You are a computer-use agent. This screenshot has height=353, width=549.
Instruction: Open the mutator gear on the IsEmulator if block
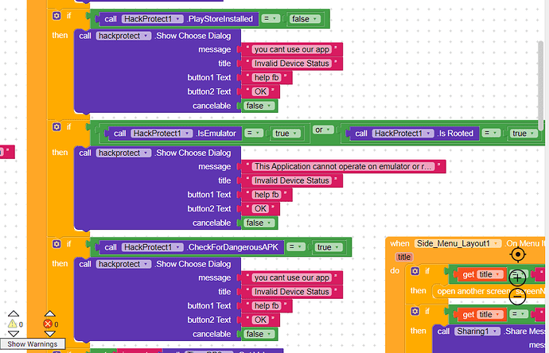click(56, 126)
